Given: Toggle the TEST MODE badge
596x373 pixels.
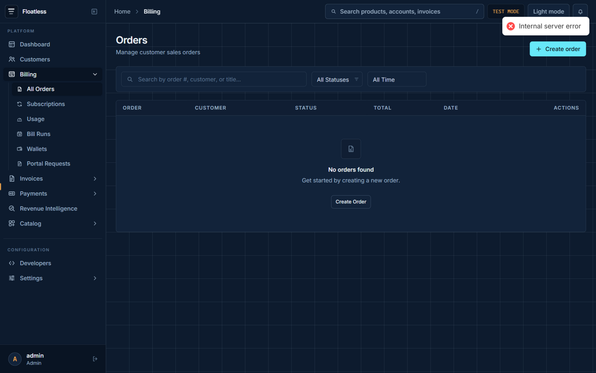Looking at the screenshot, I should click(506, 12).
